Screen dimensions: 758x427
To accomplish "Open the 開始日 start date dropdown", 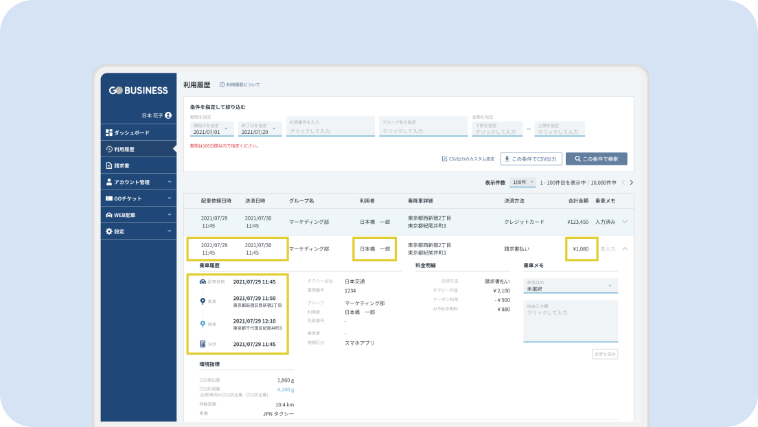I will (212, 130).
